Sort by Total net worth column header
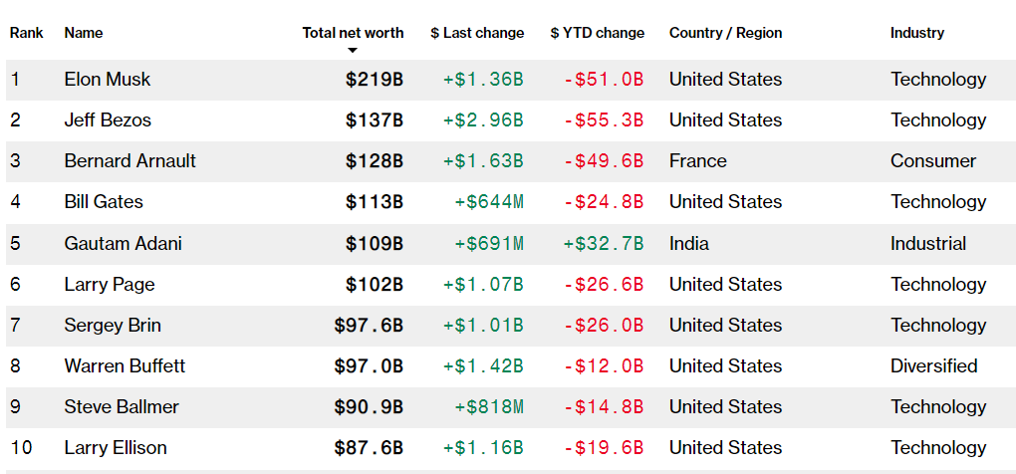The height and width of the screenshot is (474, 1016). tap(353, 33)
